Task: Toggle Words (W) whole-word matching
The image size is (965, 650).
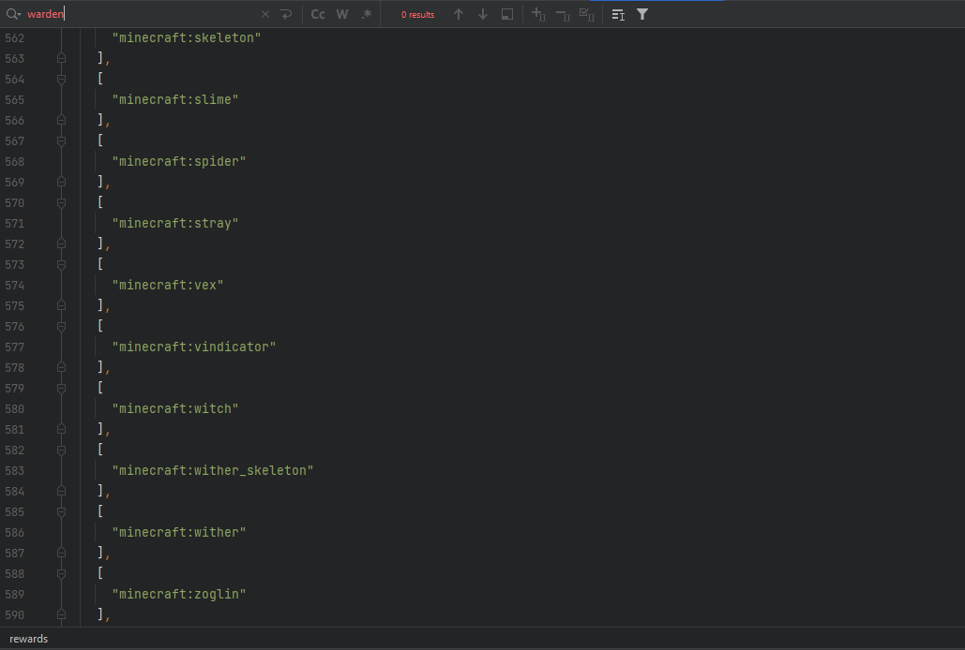Action: point(342,14)
